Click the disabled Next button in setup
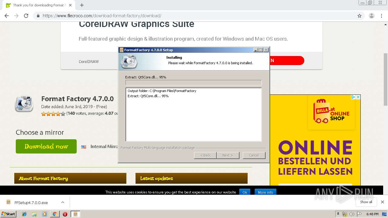 (x=228, y=155)
